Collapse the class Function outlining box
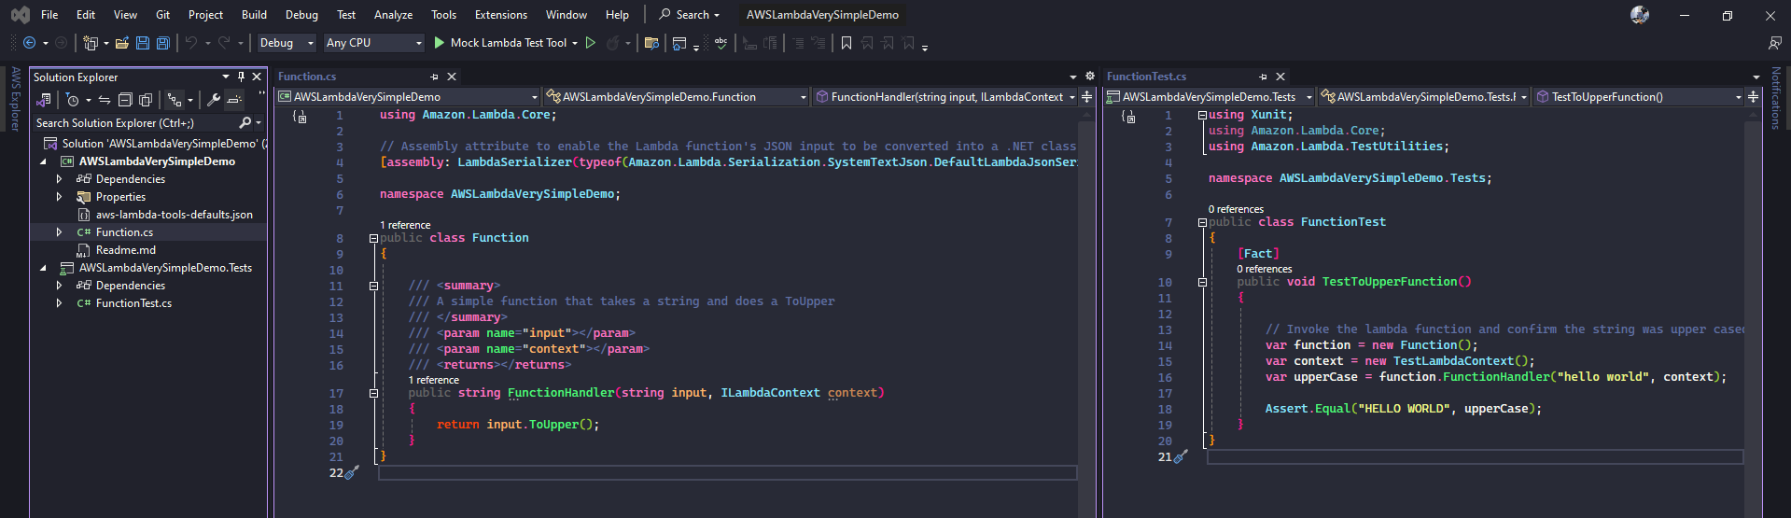This screenshot has width=1791, height=518. pos(373,239)
